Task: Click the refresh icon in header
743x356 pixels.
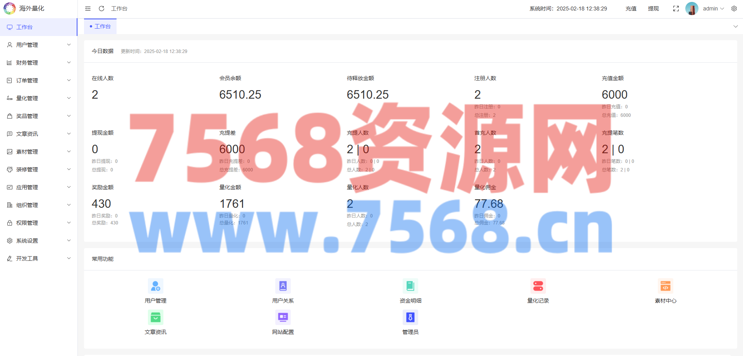Action: [101, 9]
